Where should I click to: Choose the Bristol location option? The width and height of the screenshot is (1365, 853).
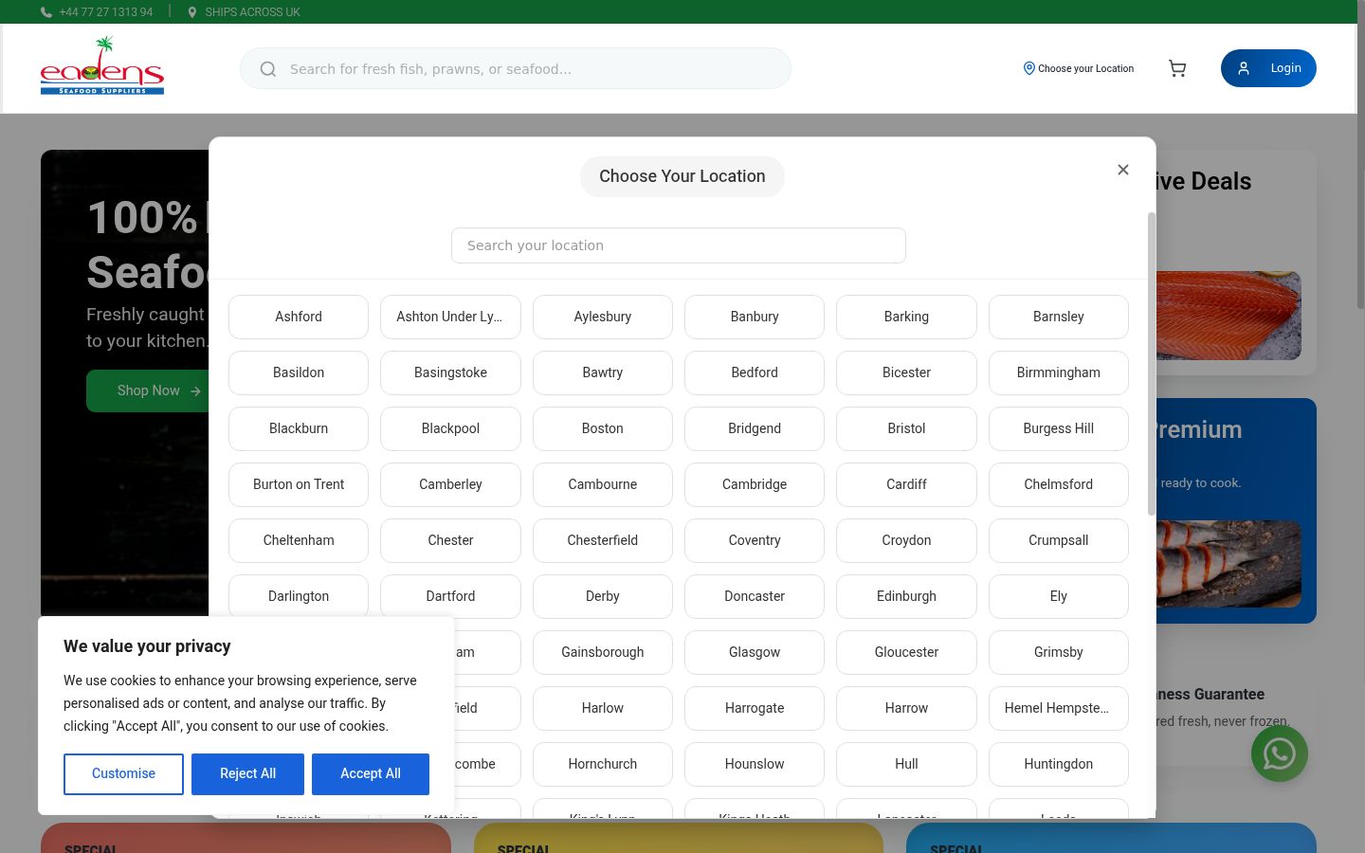(906, 428)
